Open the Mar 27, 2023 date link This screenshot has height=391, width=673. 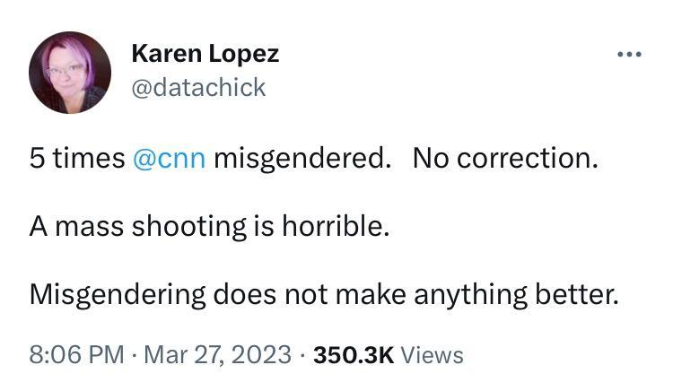(x=215, y=354)
